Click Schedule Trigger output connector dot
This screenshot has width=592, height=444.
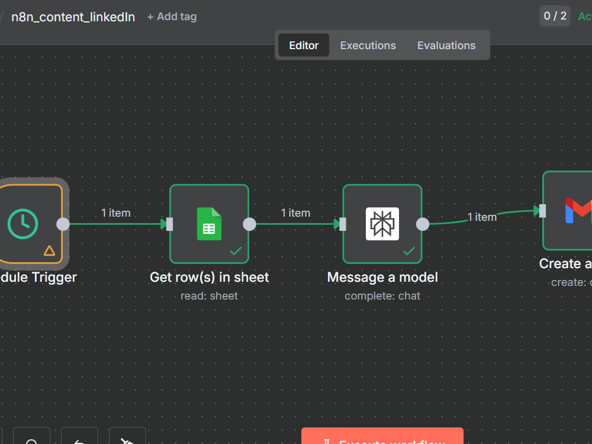tap(63, 224)
